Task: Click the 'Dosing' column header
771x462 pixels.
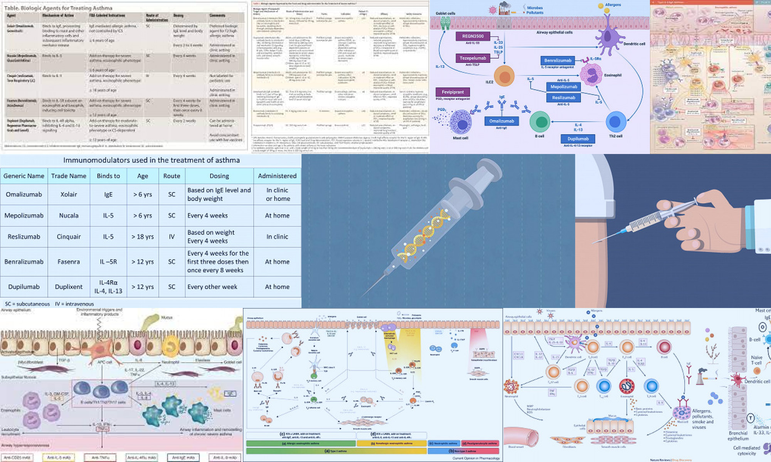Action: click(219, 176)
